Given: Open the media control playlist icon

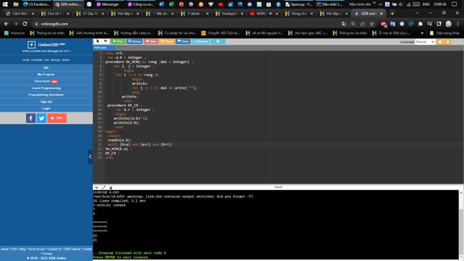Looking at the screenshot, I should point(430,24).
